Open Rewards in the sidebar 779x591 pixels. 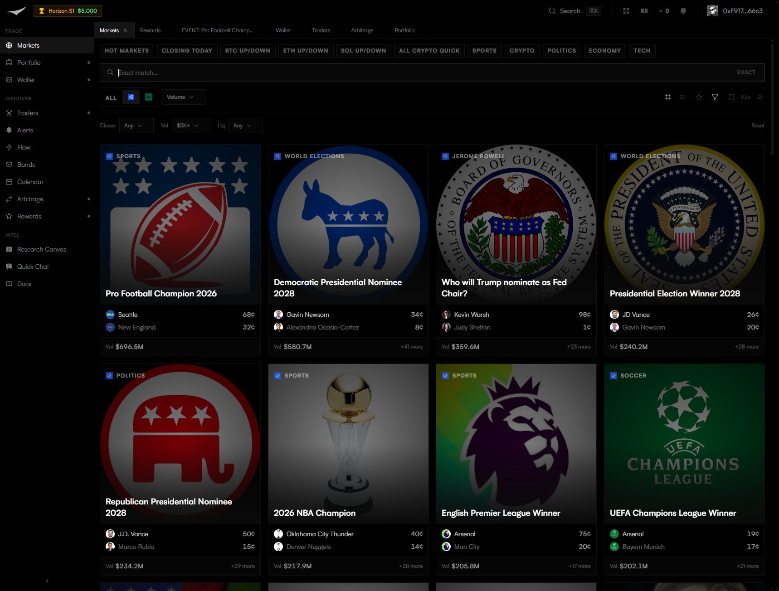[x=47, y=216]
